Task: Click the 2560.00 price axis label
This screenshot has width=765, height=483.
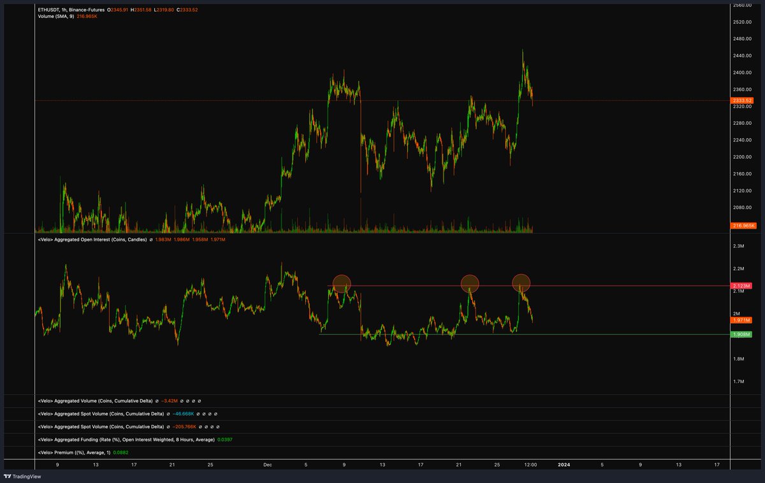Action: coord(743,4)
